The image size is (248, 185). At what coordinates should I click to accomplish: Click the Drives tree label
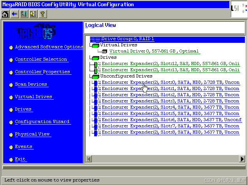(x=108, y=57)
